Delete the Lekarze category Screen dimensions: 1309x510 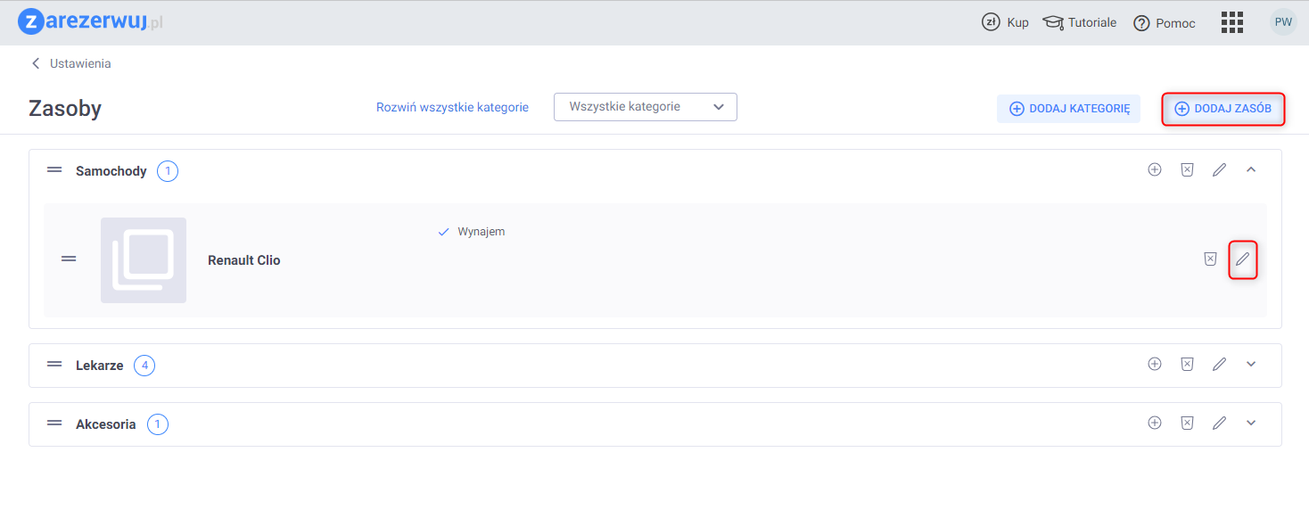[1187, 364]
